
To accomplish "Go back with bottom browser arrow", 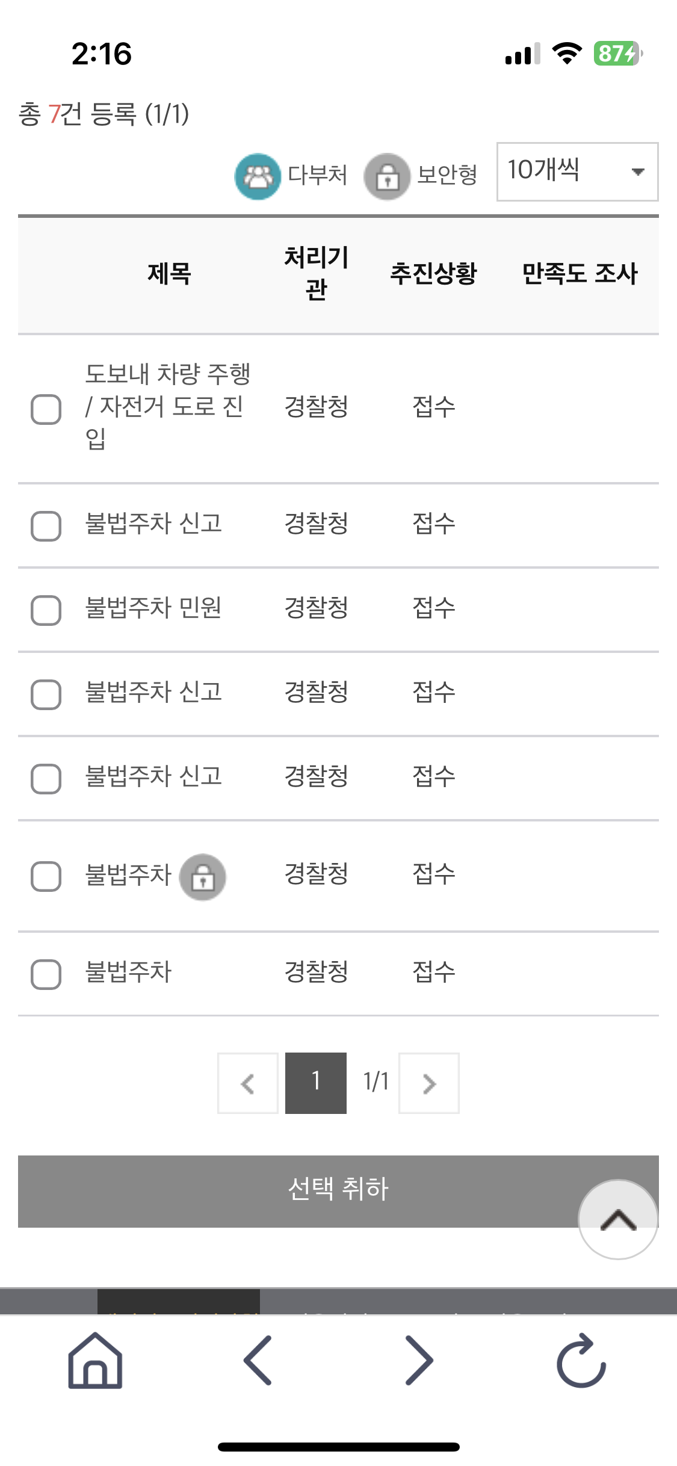I will click(x=258, y=1361).
